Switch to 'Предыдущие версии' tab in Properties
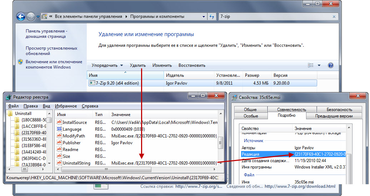The width and height of the screenshot is (370, 196). pyautogui.click(x=334, y=116)
